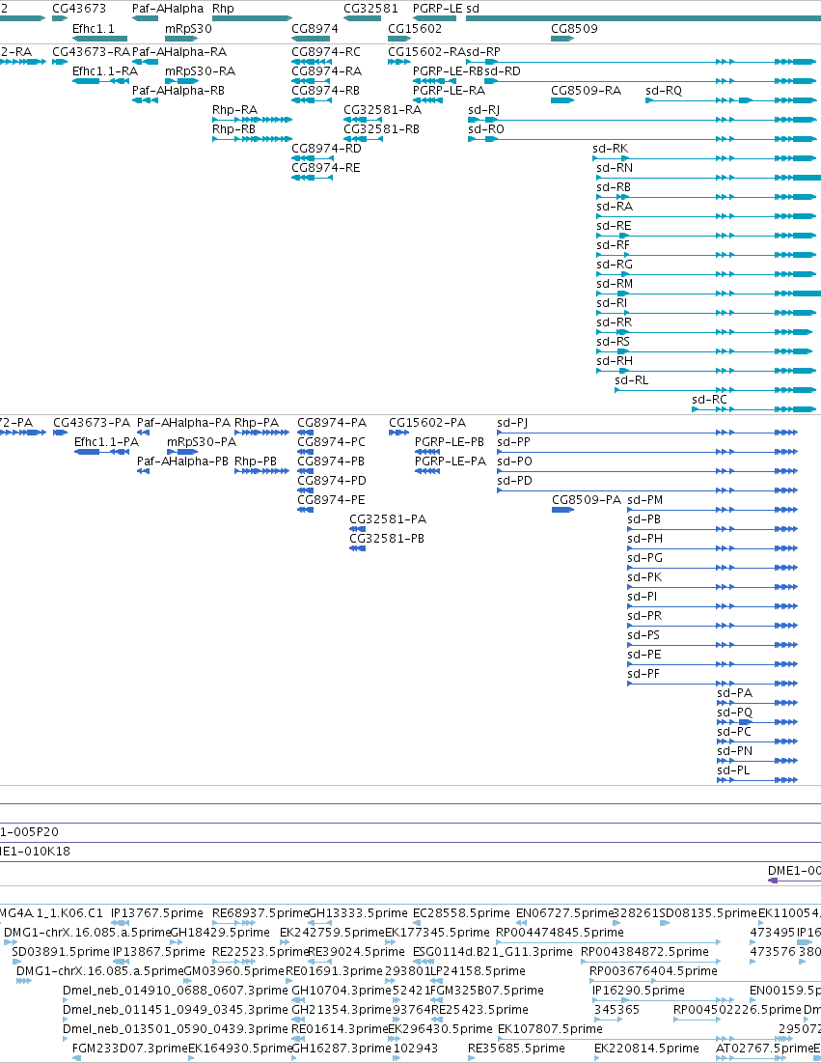Select protein CG8509-PA
The height and width of the screenshot is (1063, 821).
point(586,500)
